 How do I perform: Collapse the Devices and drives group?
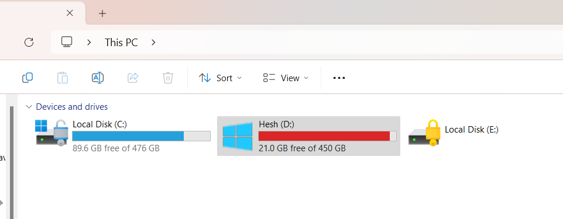[x=29, y=107]
